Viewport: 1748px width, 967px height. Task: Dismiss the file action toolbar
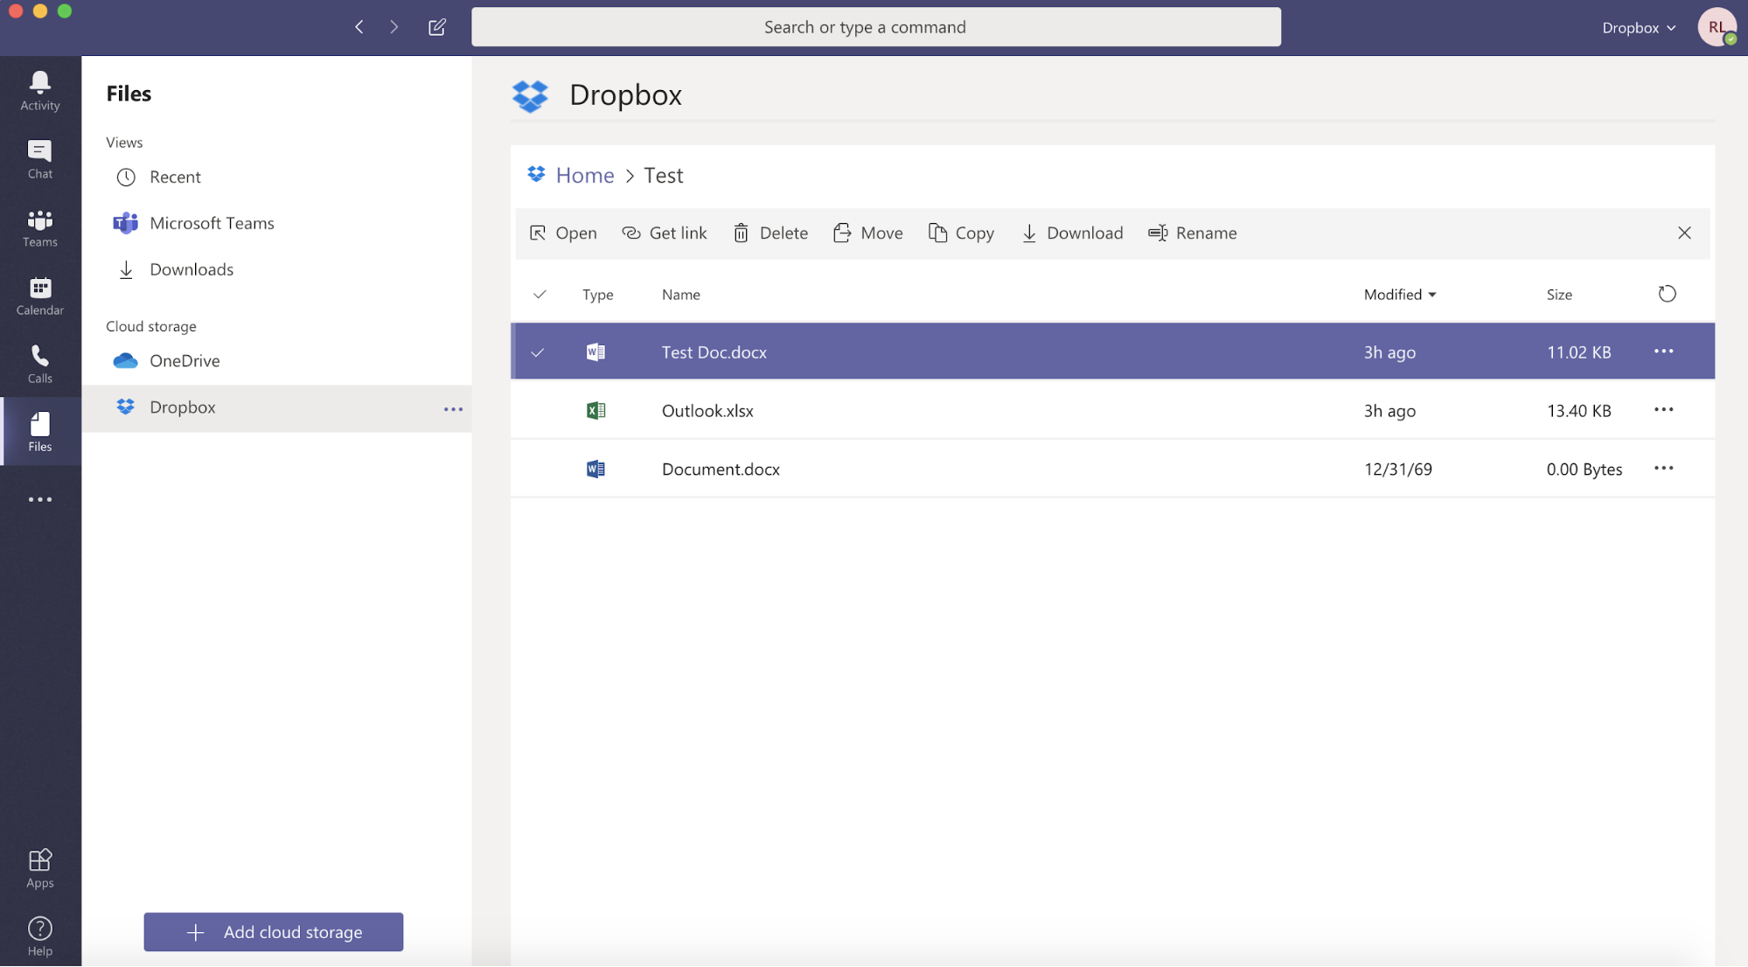click(1684, 233)
